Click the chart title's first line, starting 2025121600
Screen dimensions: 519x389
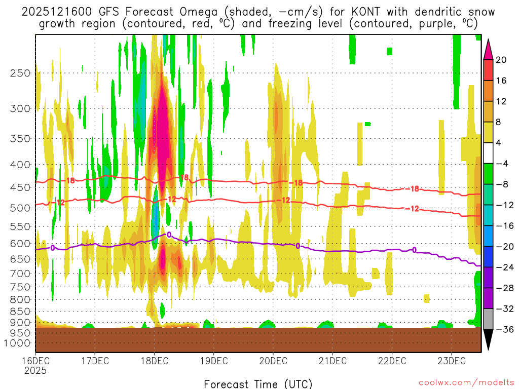258,12
